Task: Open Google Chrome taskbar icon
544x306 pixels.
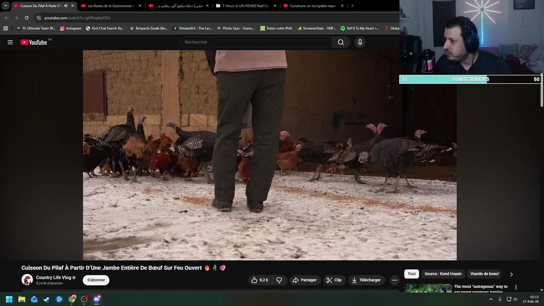Action: tap(72, 299)
